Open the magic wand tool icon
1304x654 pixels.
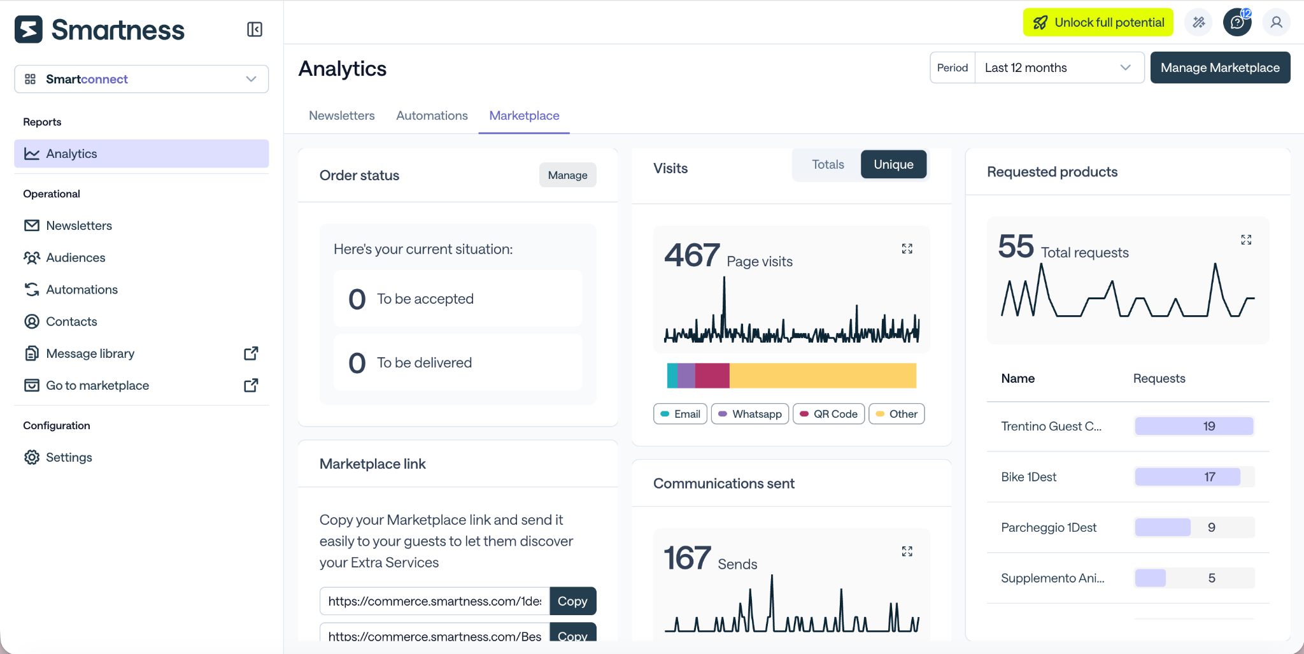click(1198, 23)
